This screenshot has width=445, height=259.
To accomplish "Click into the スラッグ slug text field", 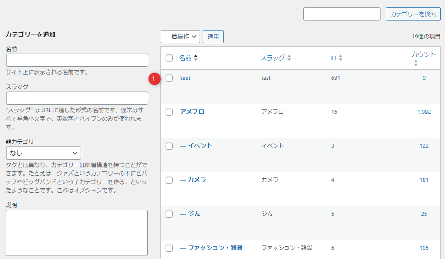I will coord(77,98).
